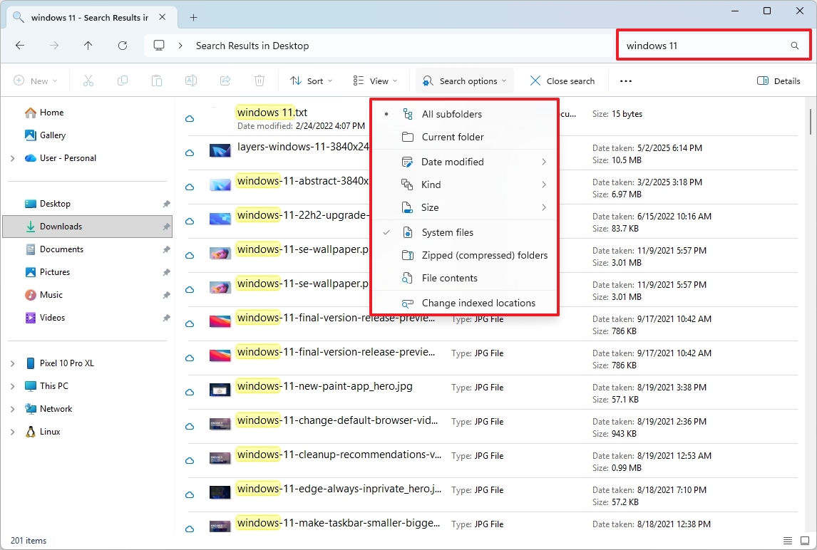Click the Copy icon
This screenshot has height=550, width=817.
122,81
